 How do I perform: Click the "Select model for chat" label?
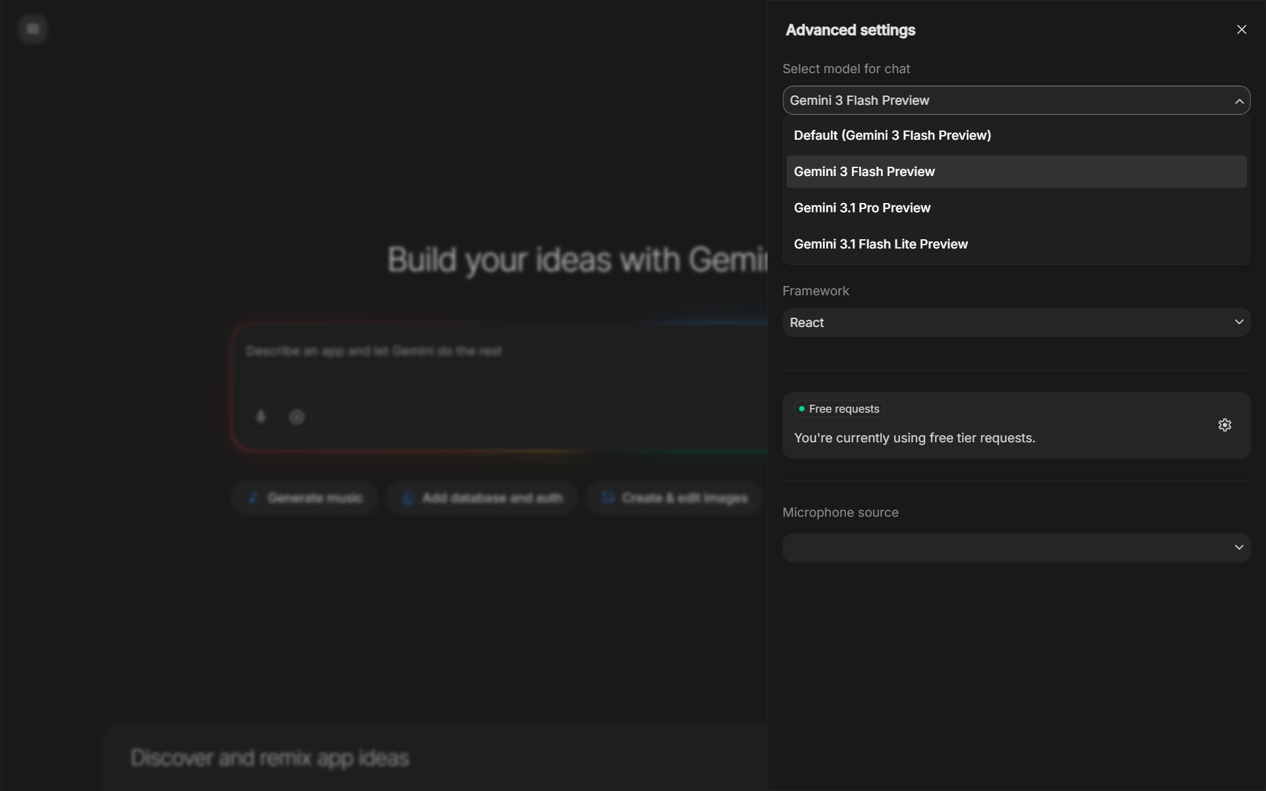click(846, 69)
